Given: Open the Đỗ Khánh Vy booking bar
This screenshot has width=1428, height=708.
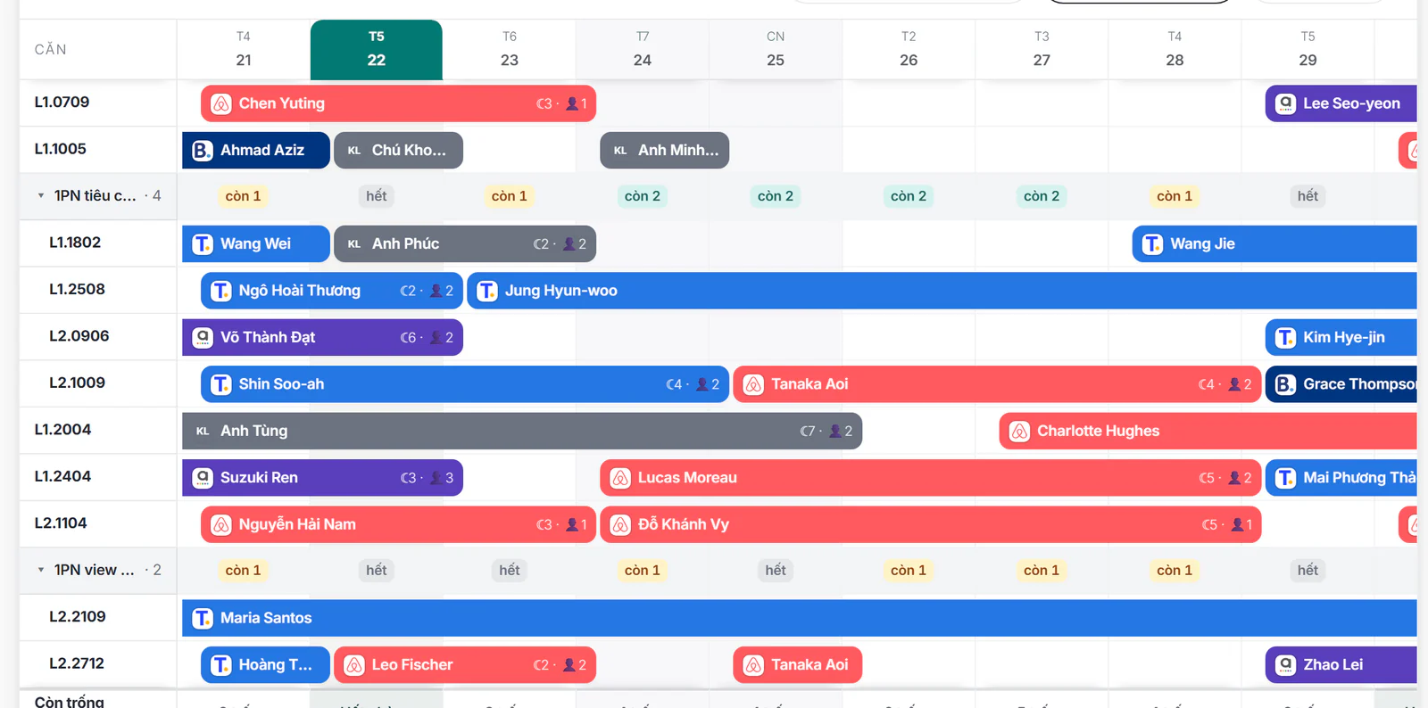Looking at the screenshot, I should 930,525.
